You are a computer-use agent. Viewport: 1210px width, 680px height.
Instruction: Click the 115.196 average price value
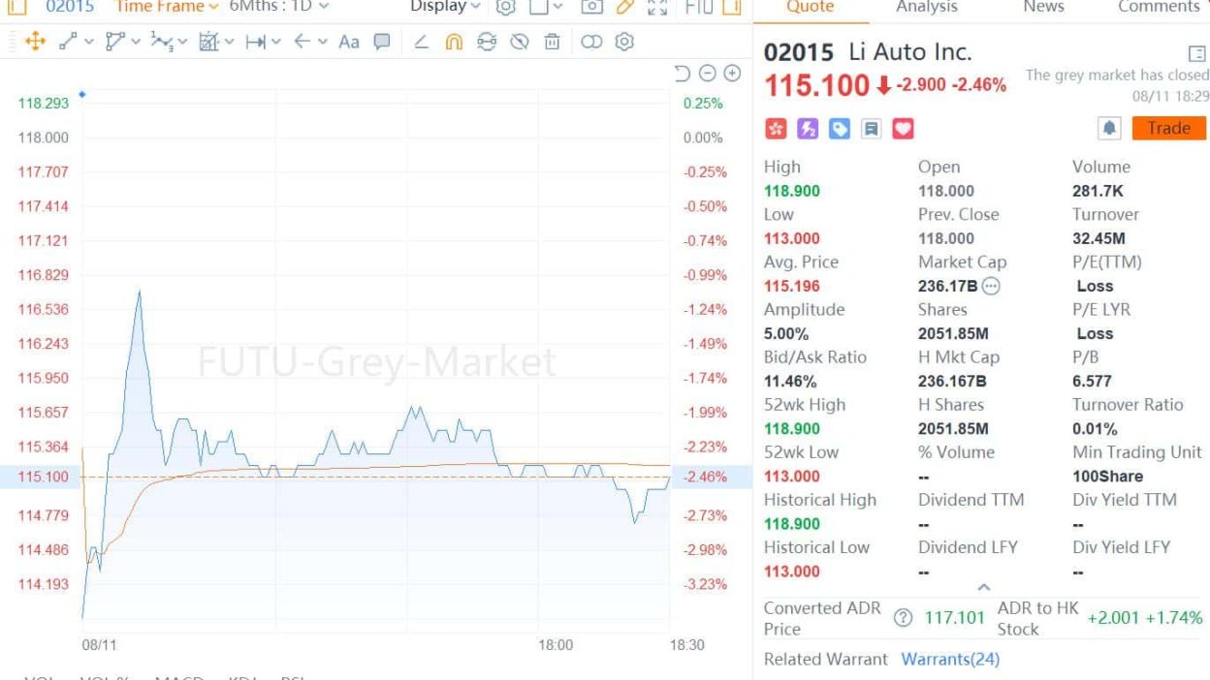point(792,286)
